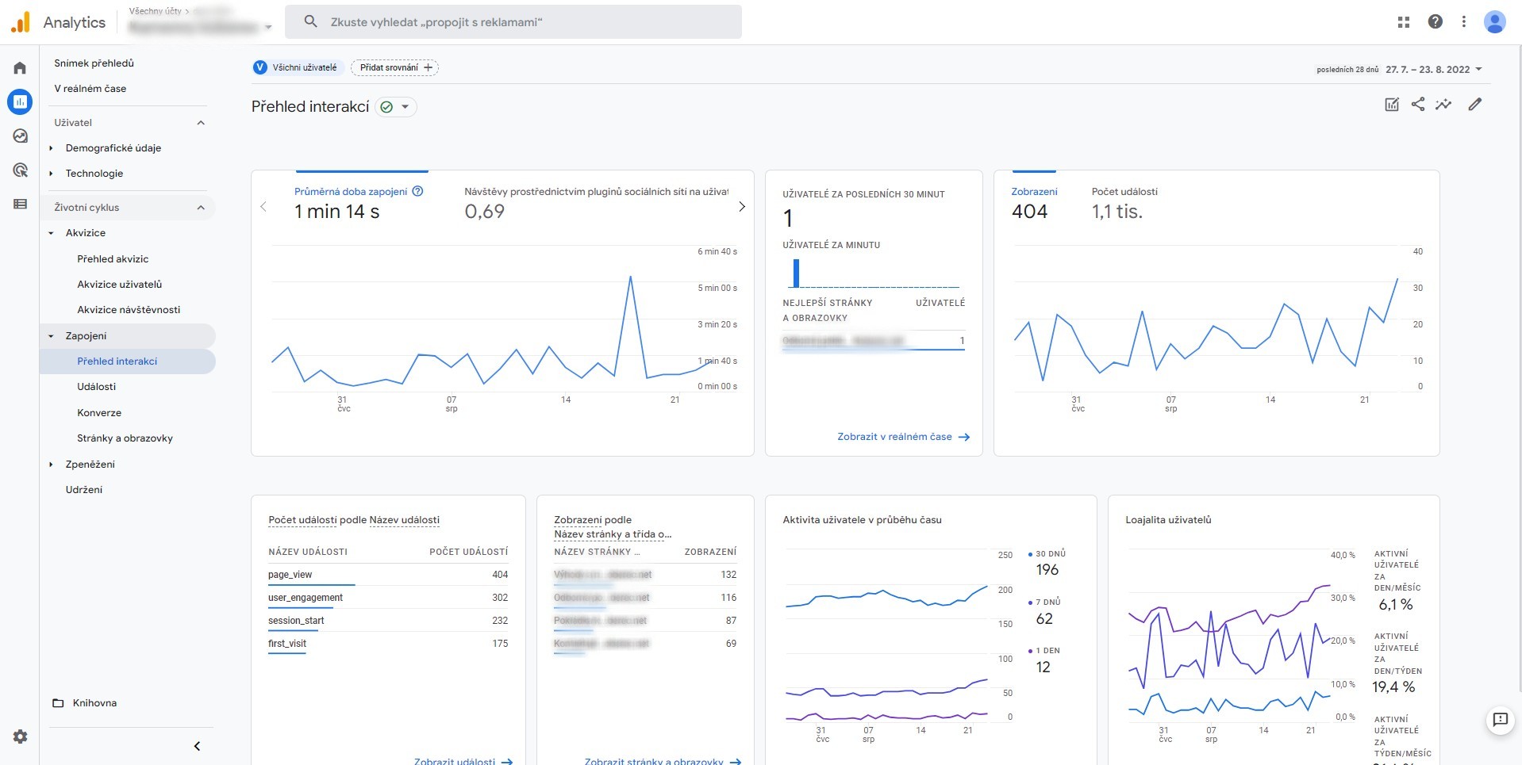Click Zobrazit stránky a obrazovky link
1522x765 pixels.
pos(663,761)
